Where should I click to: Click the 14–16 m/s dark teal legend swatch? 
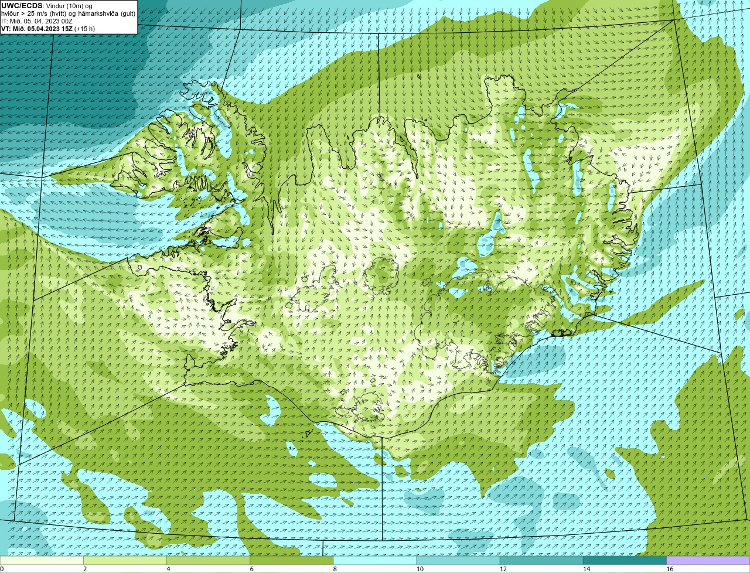(625, 561)
